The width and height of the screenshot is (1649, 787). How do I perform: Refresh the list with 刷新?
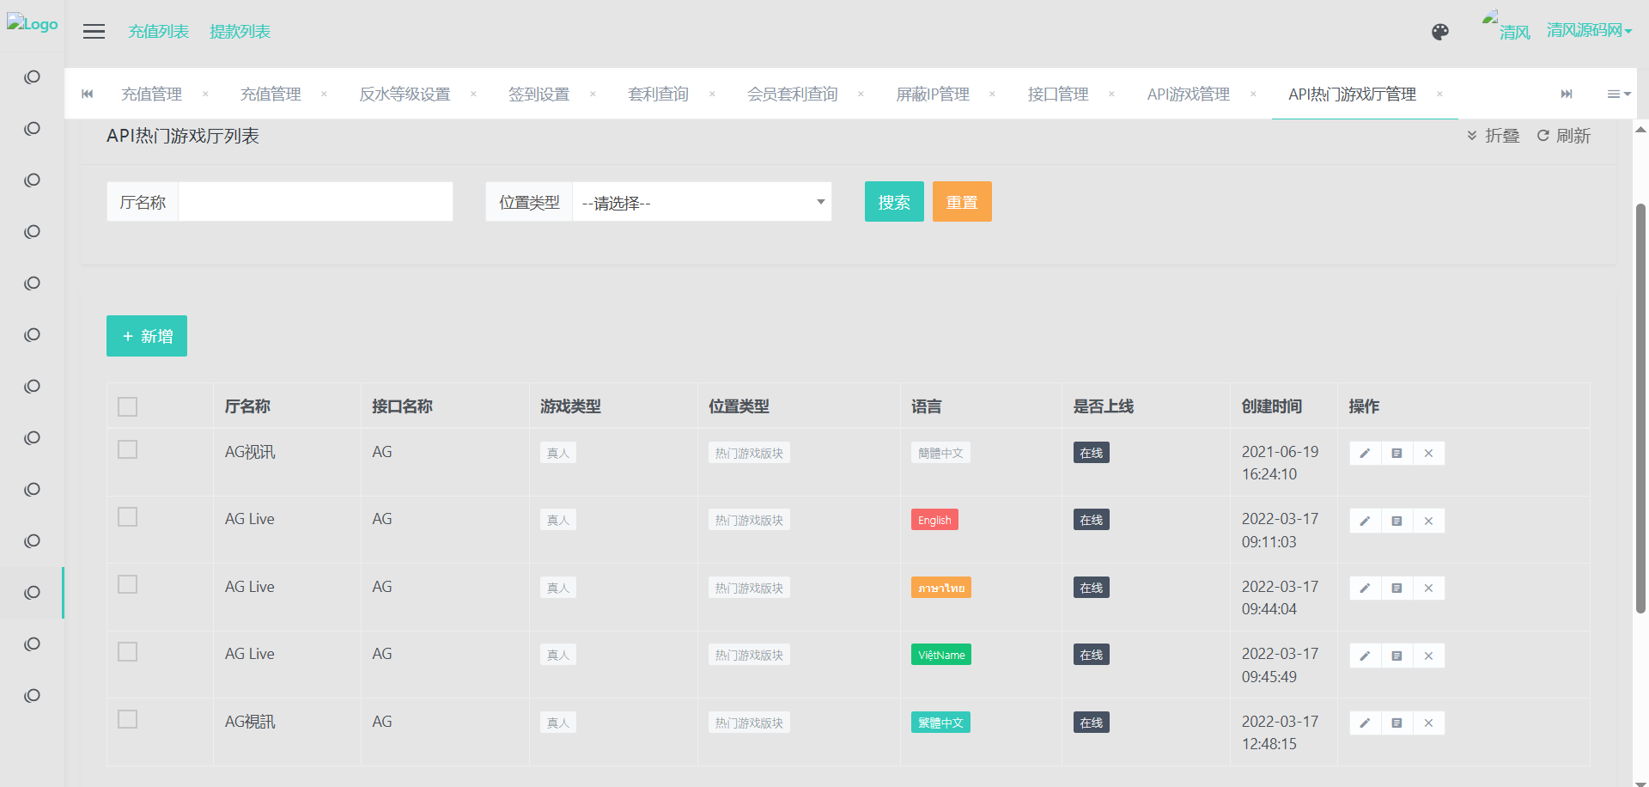1564,136
